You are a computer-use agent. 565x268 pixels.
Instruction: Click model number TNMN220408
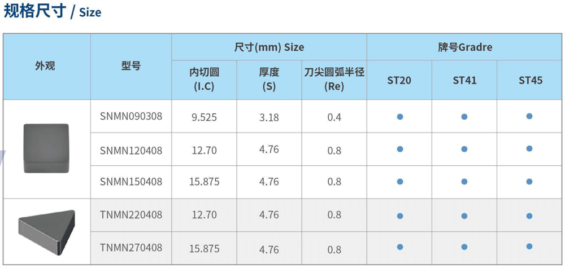coord(131,215)
